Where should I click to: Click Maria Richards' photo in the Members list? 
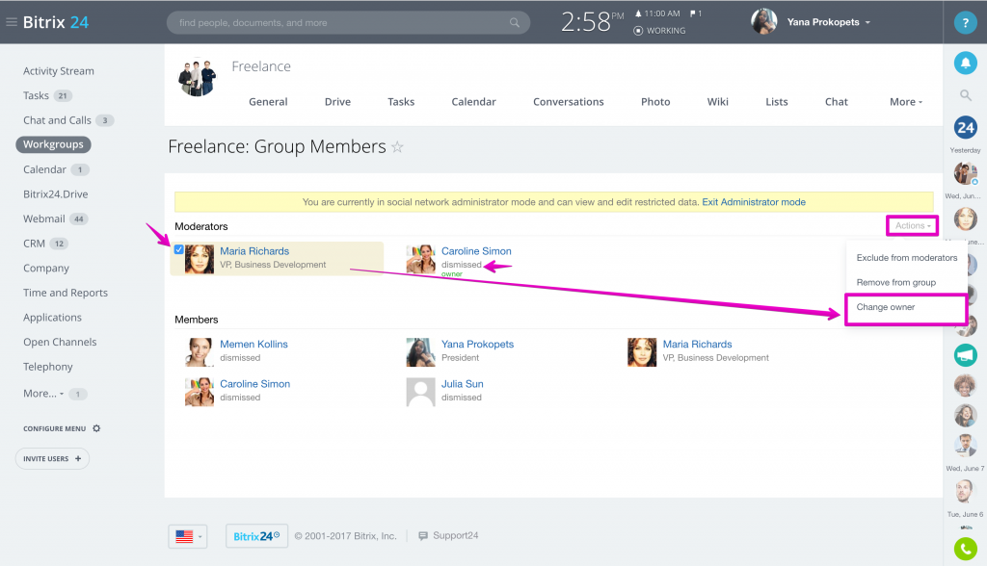point(642,352)
